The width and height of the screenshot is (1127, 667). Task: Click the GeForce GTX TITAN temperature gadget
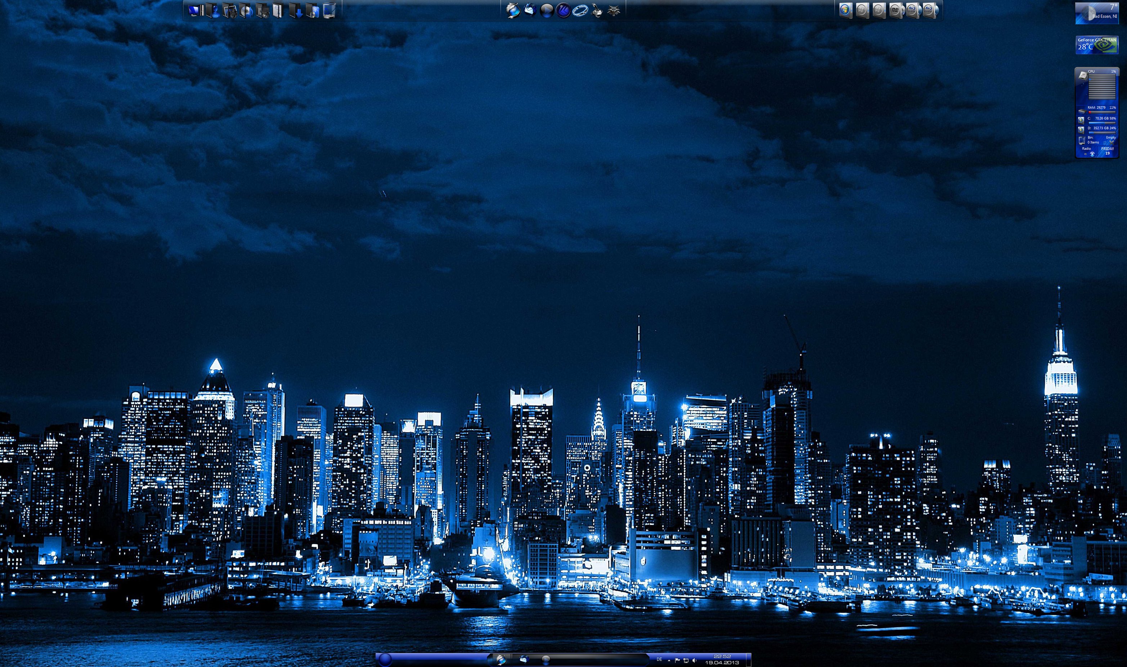coord(1097,45)
